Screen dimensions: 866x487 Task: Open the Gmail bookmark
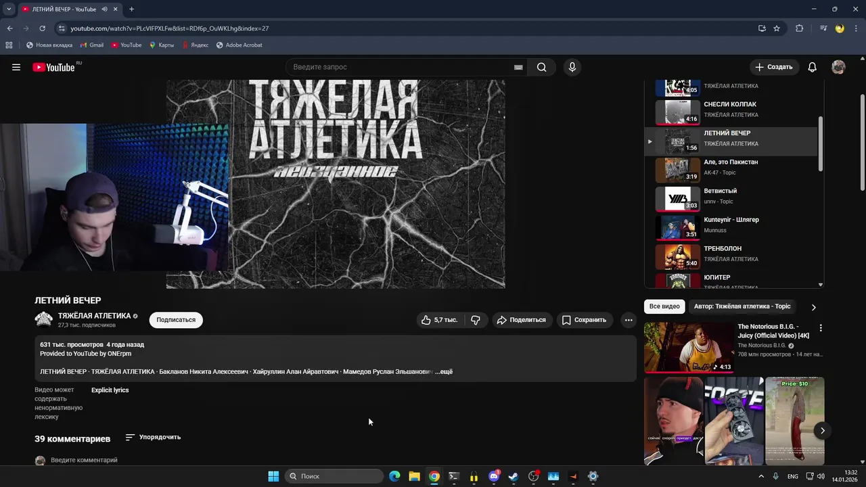tap(91, 45)
